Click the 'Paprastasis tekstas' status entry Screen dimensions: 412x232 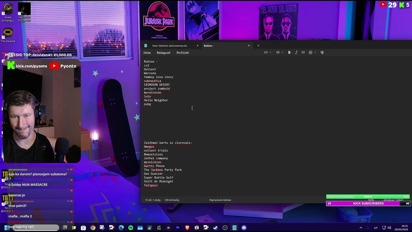pyautogui.click(x=220, y=200)
